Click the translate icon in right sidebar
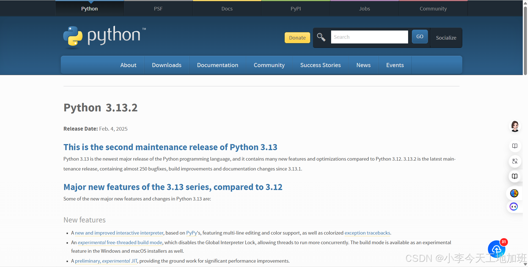528x267 pixels. click(515, 161)
